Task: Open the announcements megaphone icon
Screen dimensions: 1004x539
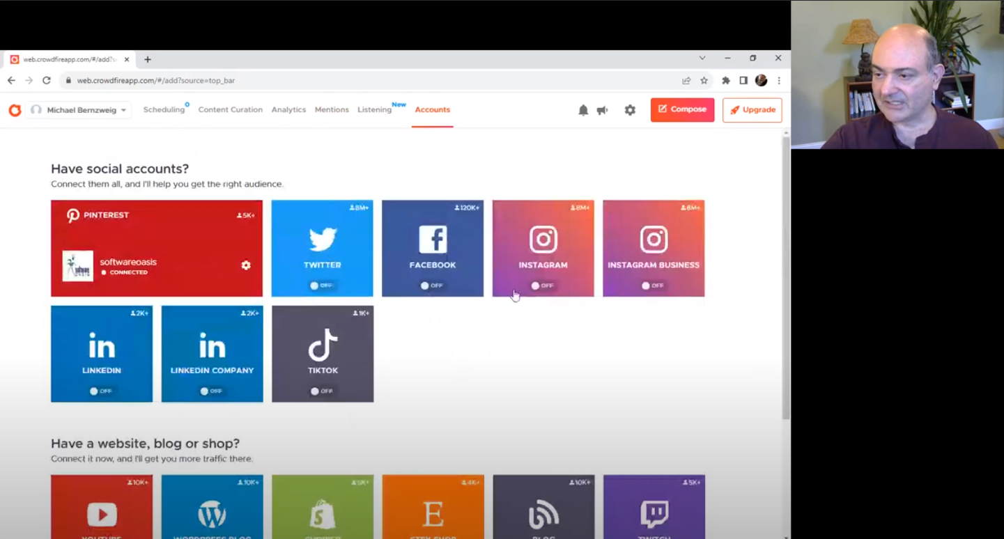Action: point(601,109)
